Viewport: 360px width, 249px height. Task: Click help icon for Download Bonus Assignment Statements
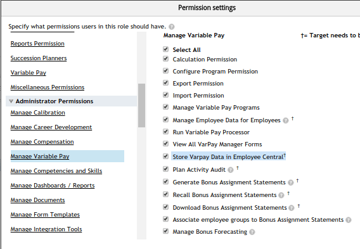292,208
